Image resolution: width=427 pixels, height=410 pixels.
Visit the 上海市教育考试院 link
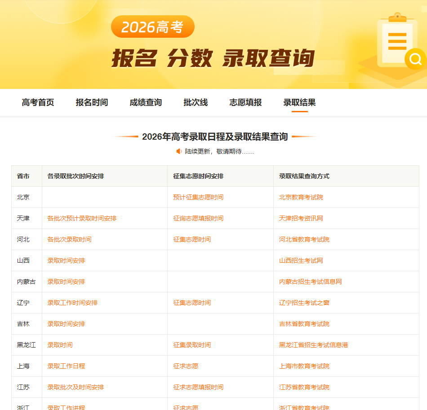[304, 366]
